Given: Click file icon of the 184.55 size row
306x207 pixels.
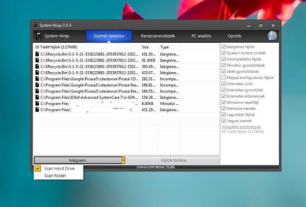Looking at the screenshot, I should (x=37, y=91).
